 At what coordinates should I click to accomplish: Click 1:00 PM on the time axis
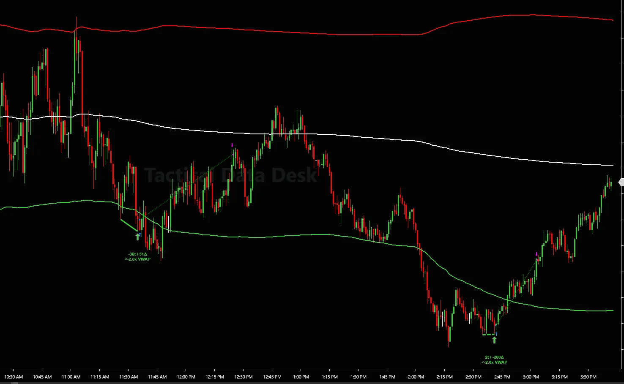301,377
